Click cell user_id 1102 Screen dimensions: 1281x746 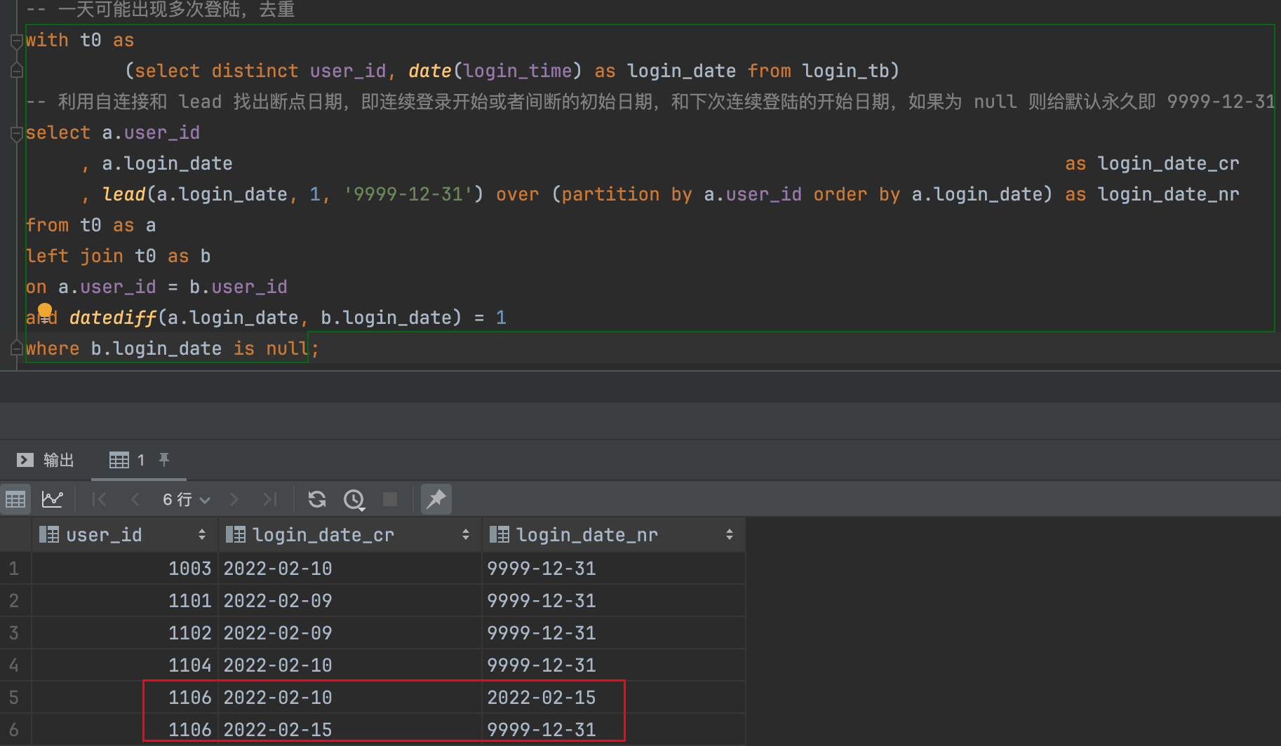tap(125, 632)
